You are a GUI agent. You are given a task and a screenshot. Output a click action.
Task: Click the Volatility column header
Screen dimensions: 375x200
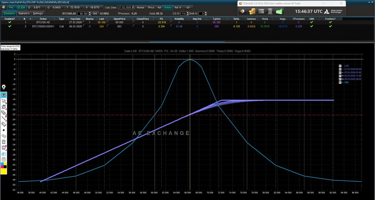(x=179, y=19)
